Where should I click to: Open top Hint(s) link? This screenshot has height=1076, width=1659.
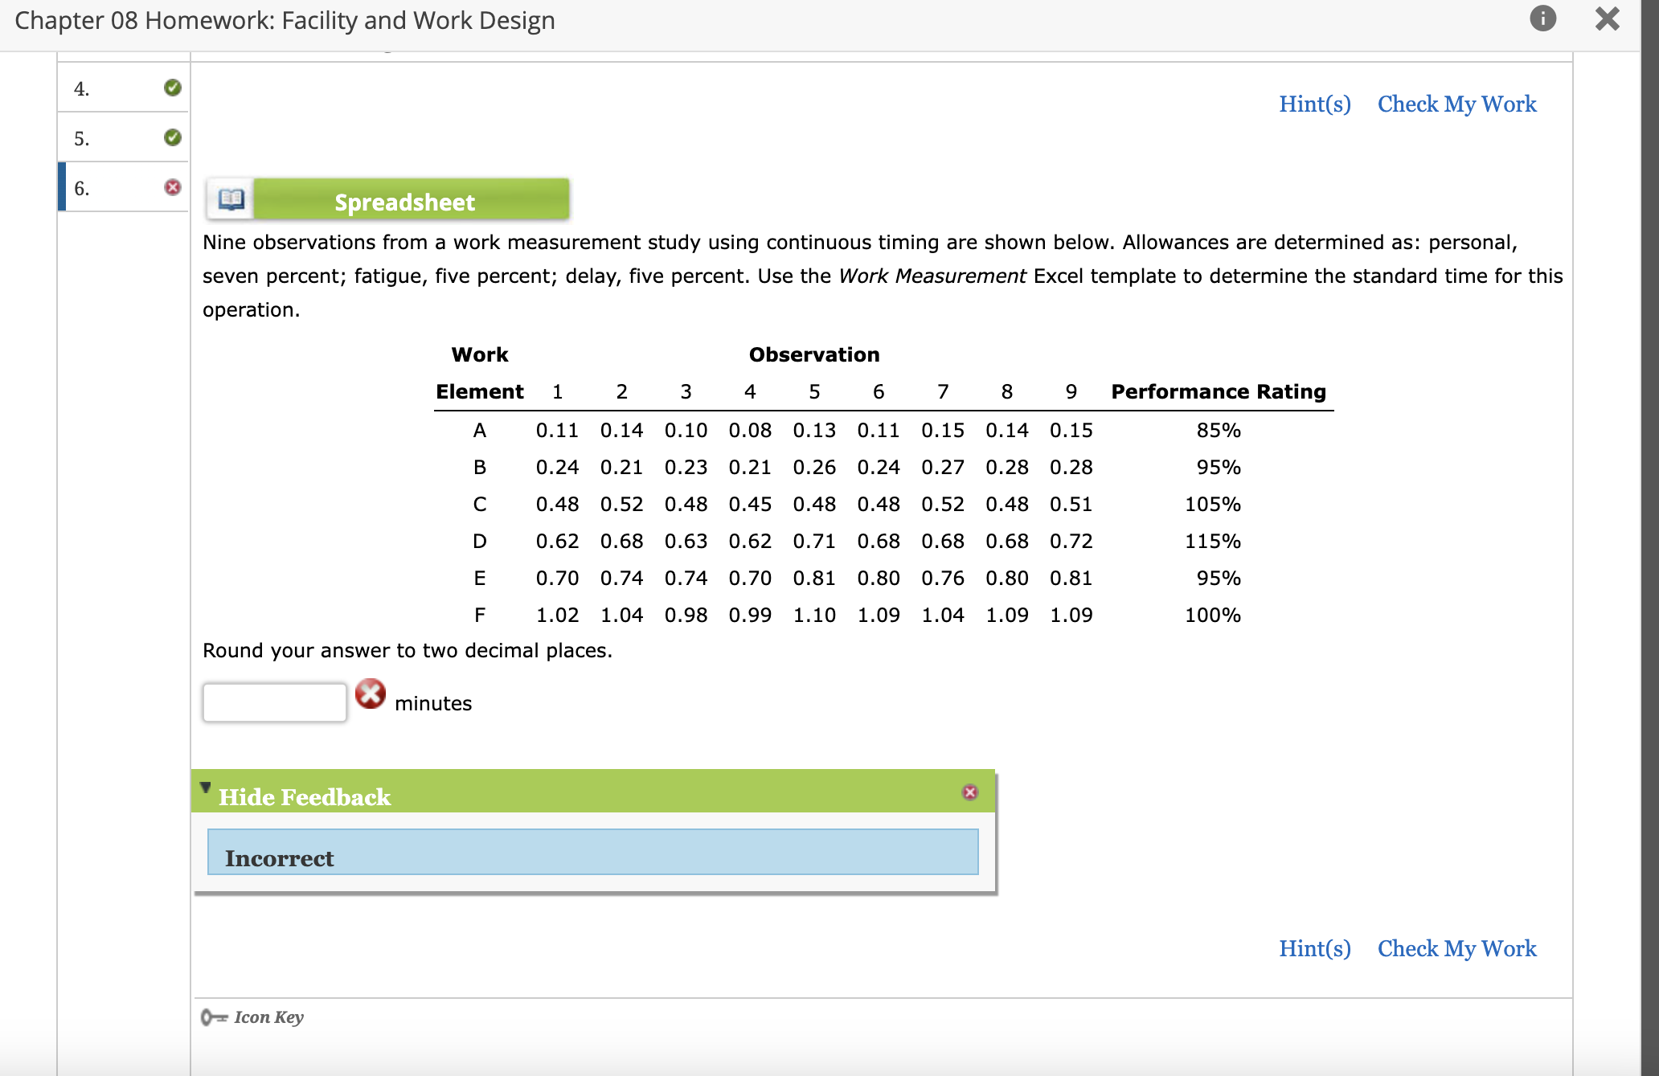click(x=1314, y=104)
